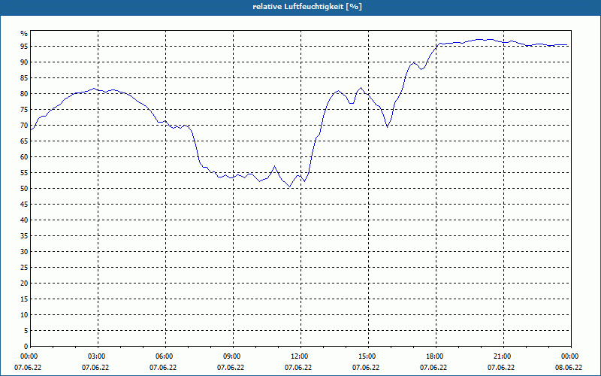The width and height of the screenshot is (601, 376).
Task: Select the 95 label on y-axis
Action: point(24,47)
